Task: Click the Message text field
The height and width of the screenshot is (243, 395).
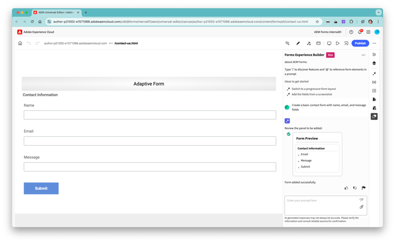Action: click(150, 167)
